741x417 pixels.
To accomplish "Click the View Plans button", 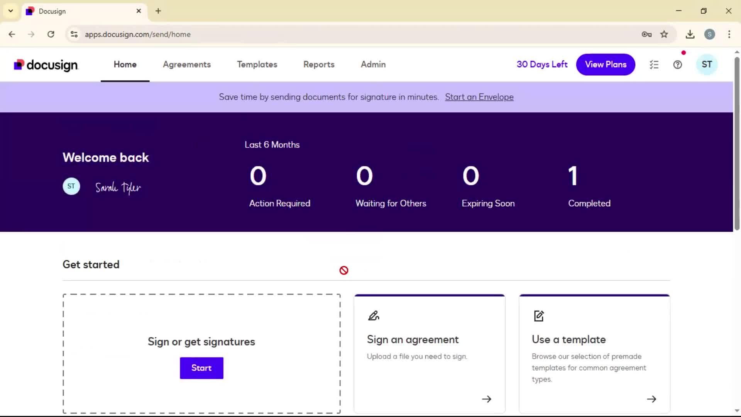I will pyautogui.click(x=606, y=64).
